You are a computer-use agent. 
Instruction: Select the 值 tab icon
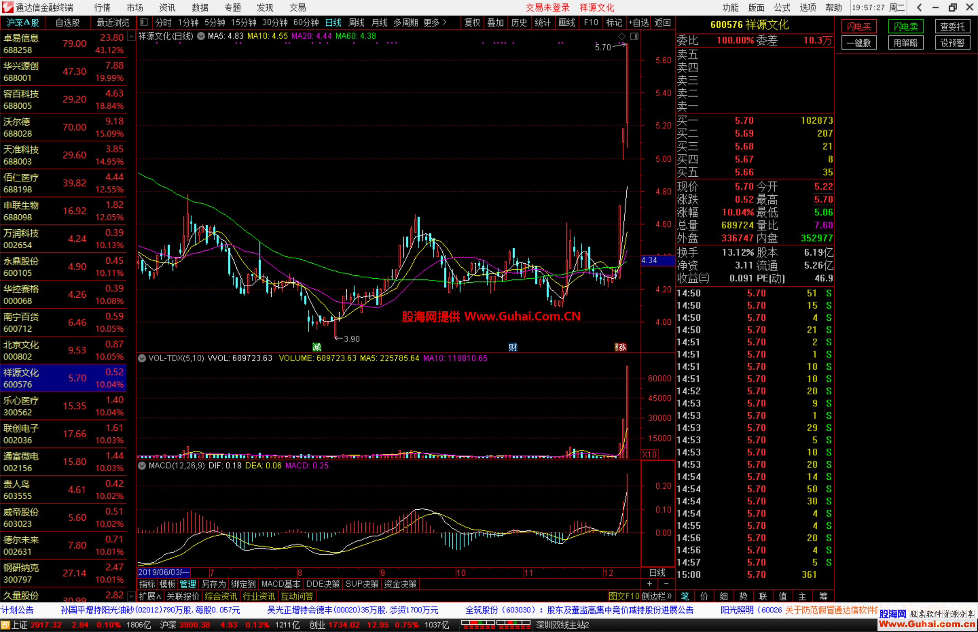pos(783,596)
